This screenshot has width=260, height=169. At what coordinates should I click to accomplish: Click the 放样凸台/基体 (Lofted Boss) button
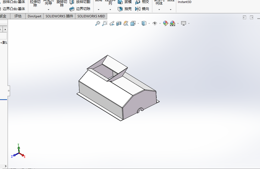(13, 2)
